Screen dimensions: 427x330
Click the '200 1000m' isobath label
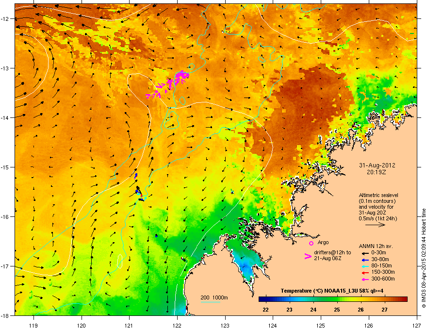[x=214, y=297]
